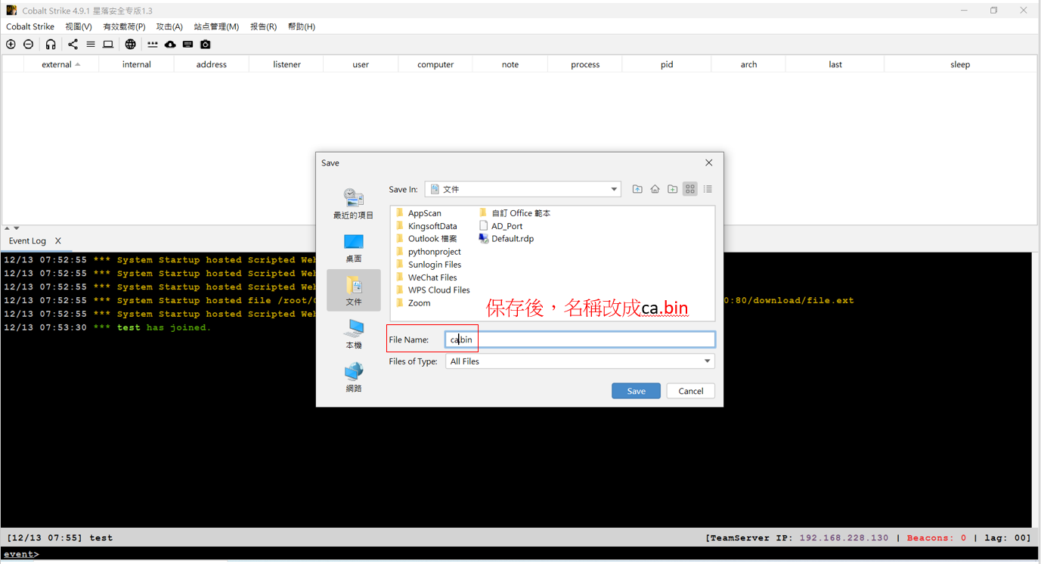
Task: Open the 站点管理(M) menu
Action: point(216,26)
